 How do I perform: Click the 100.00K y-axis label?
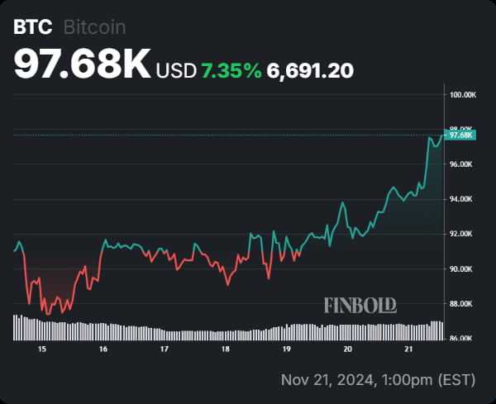[462, 95]
